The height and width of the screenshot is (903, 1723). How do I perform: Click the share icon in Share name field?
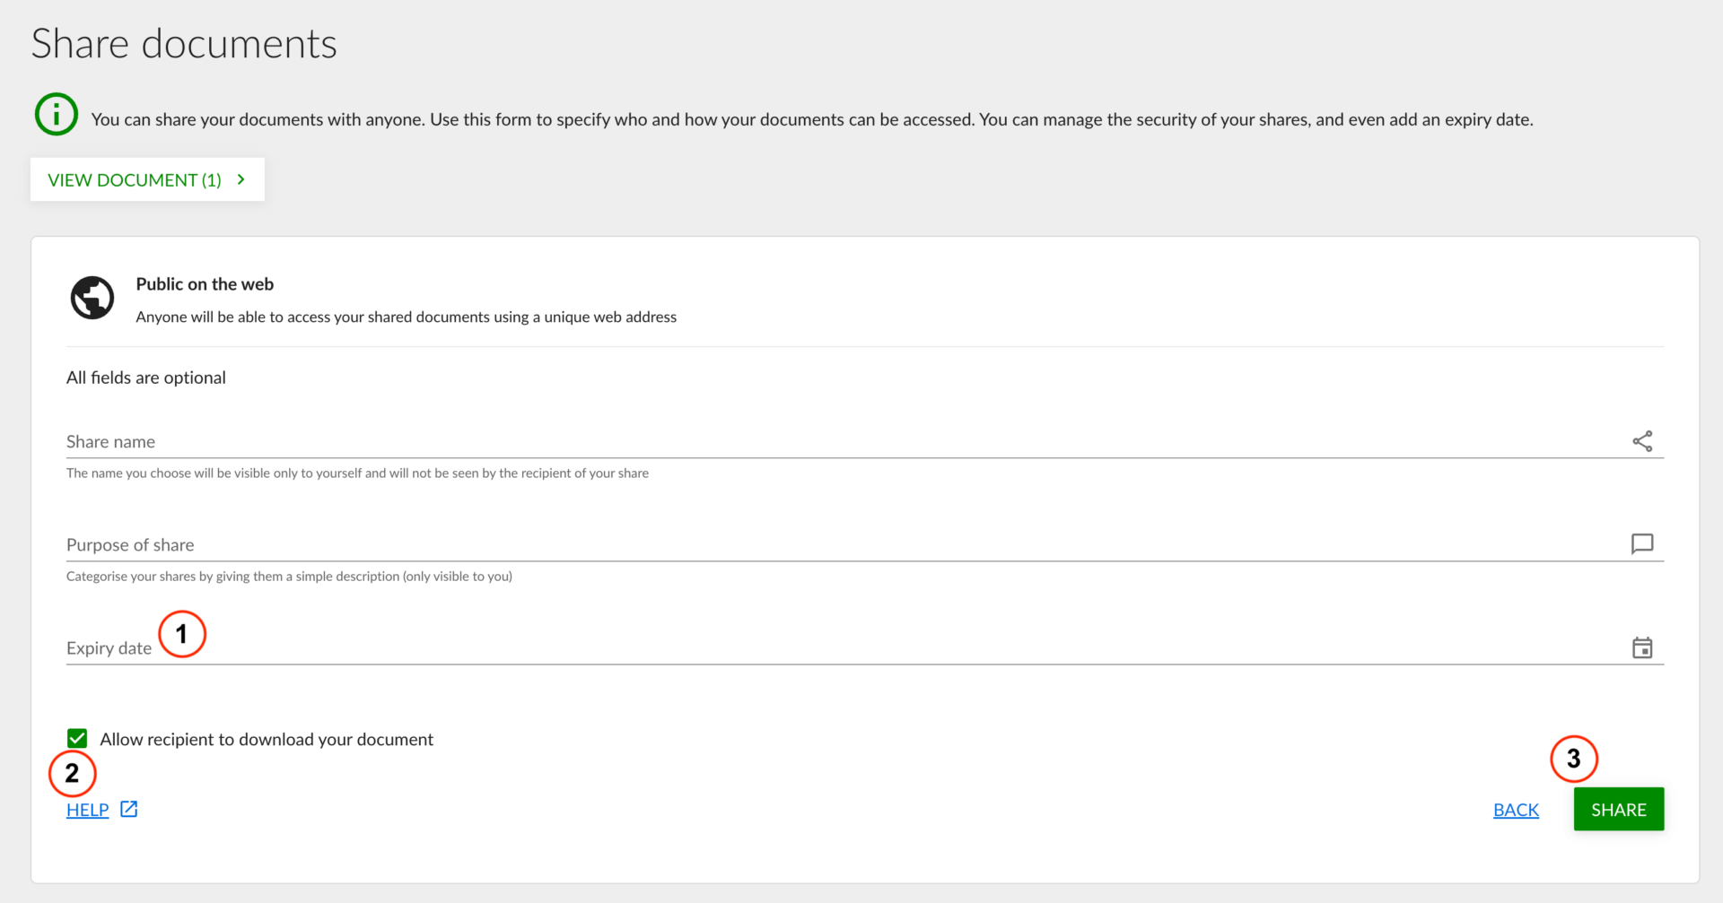point(1641,441)
